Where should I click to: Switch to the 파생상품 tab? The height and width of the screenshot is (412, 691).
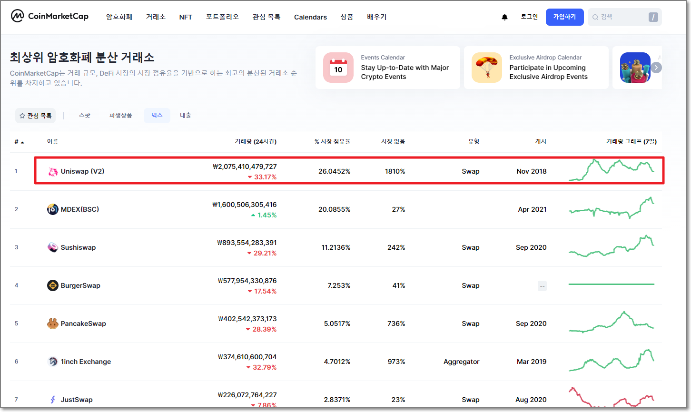pyautogui.click(x=121, y=116)
